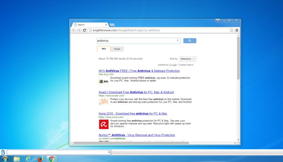The width and height of the screenshot is (283, 162).
Task: Click the Avast result thumbnail
Action: pos(104,101)
